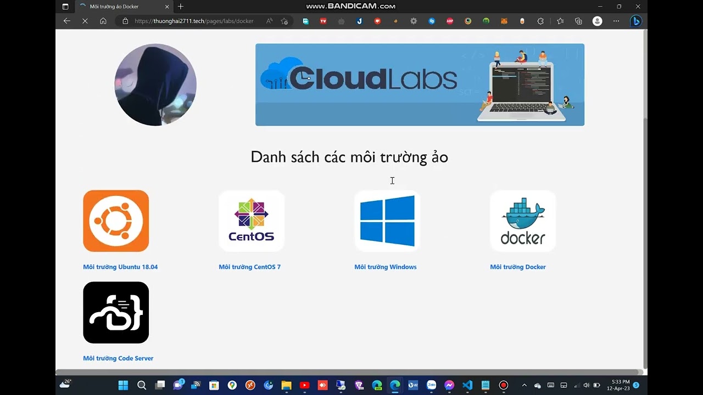Open the Bing sidebar button
This screenshot has width=703, height=395.
[x=636, y=21]
